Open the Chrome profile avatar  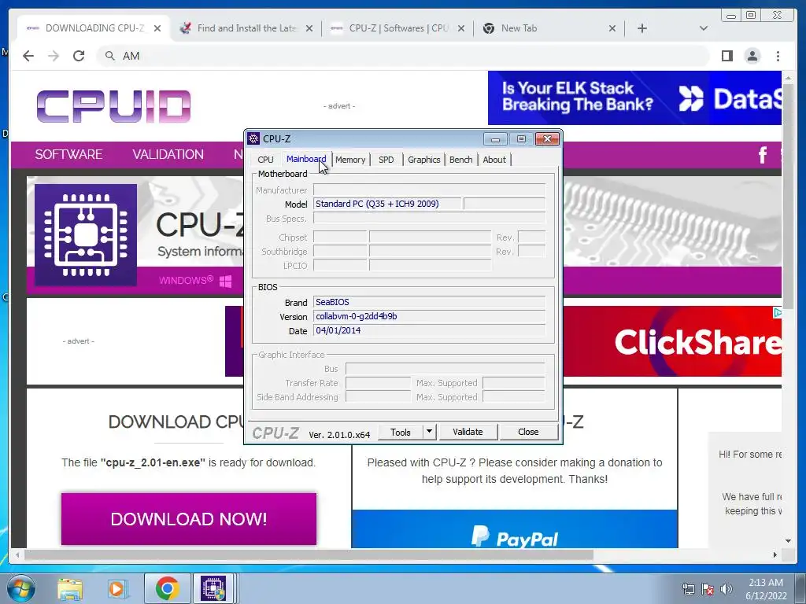coord(752,56)
